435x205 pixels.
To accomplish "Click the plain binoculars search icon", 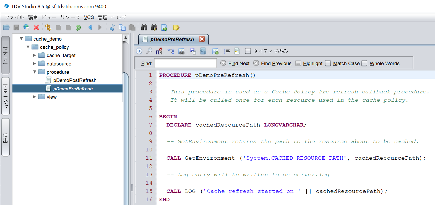I will pyautogui.click(x=144, y=27).
